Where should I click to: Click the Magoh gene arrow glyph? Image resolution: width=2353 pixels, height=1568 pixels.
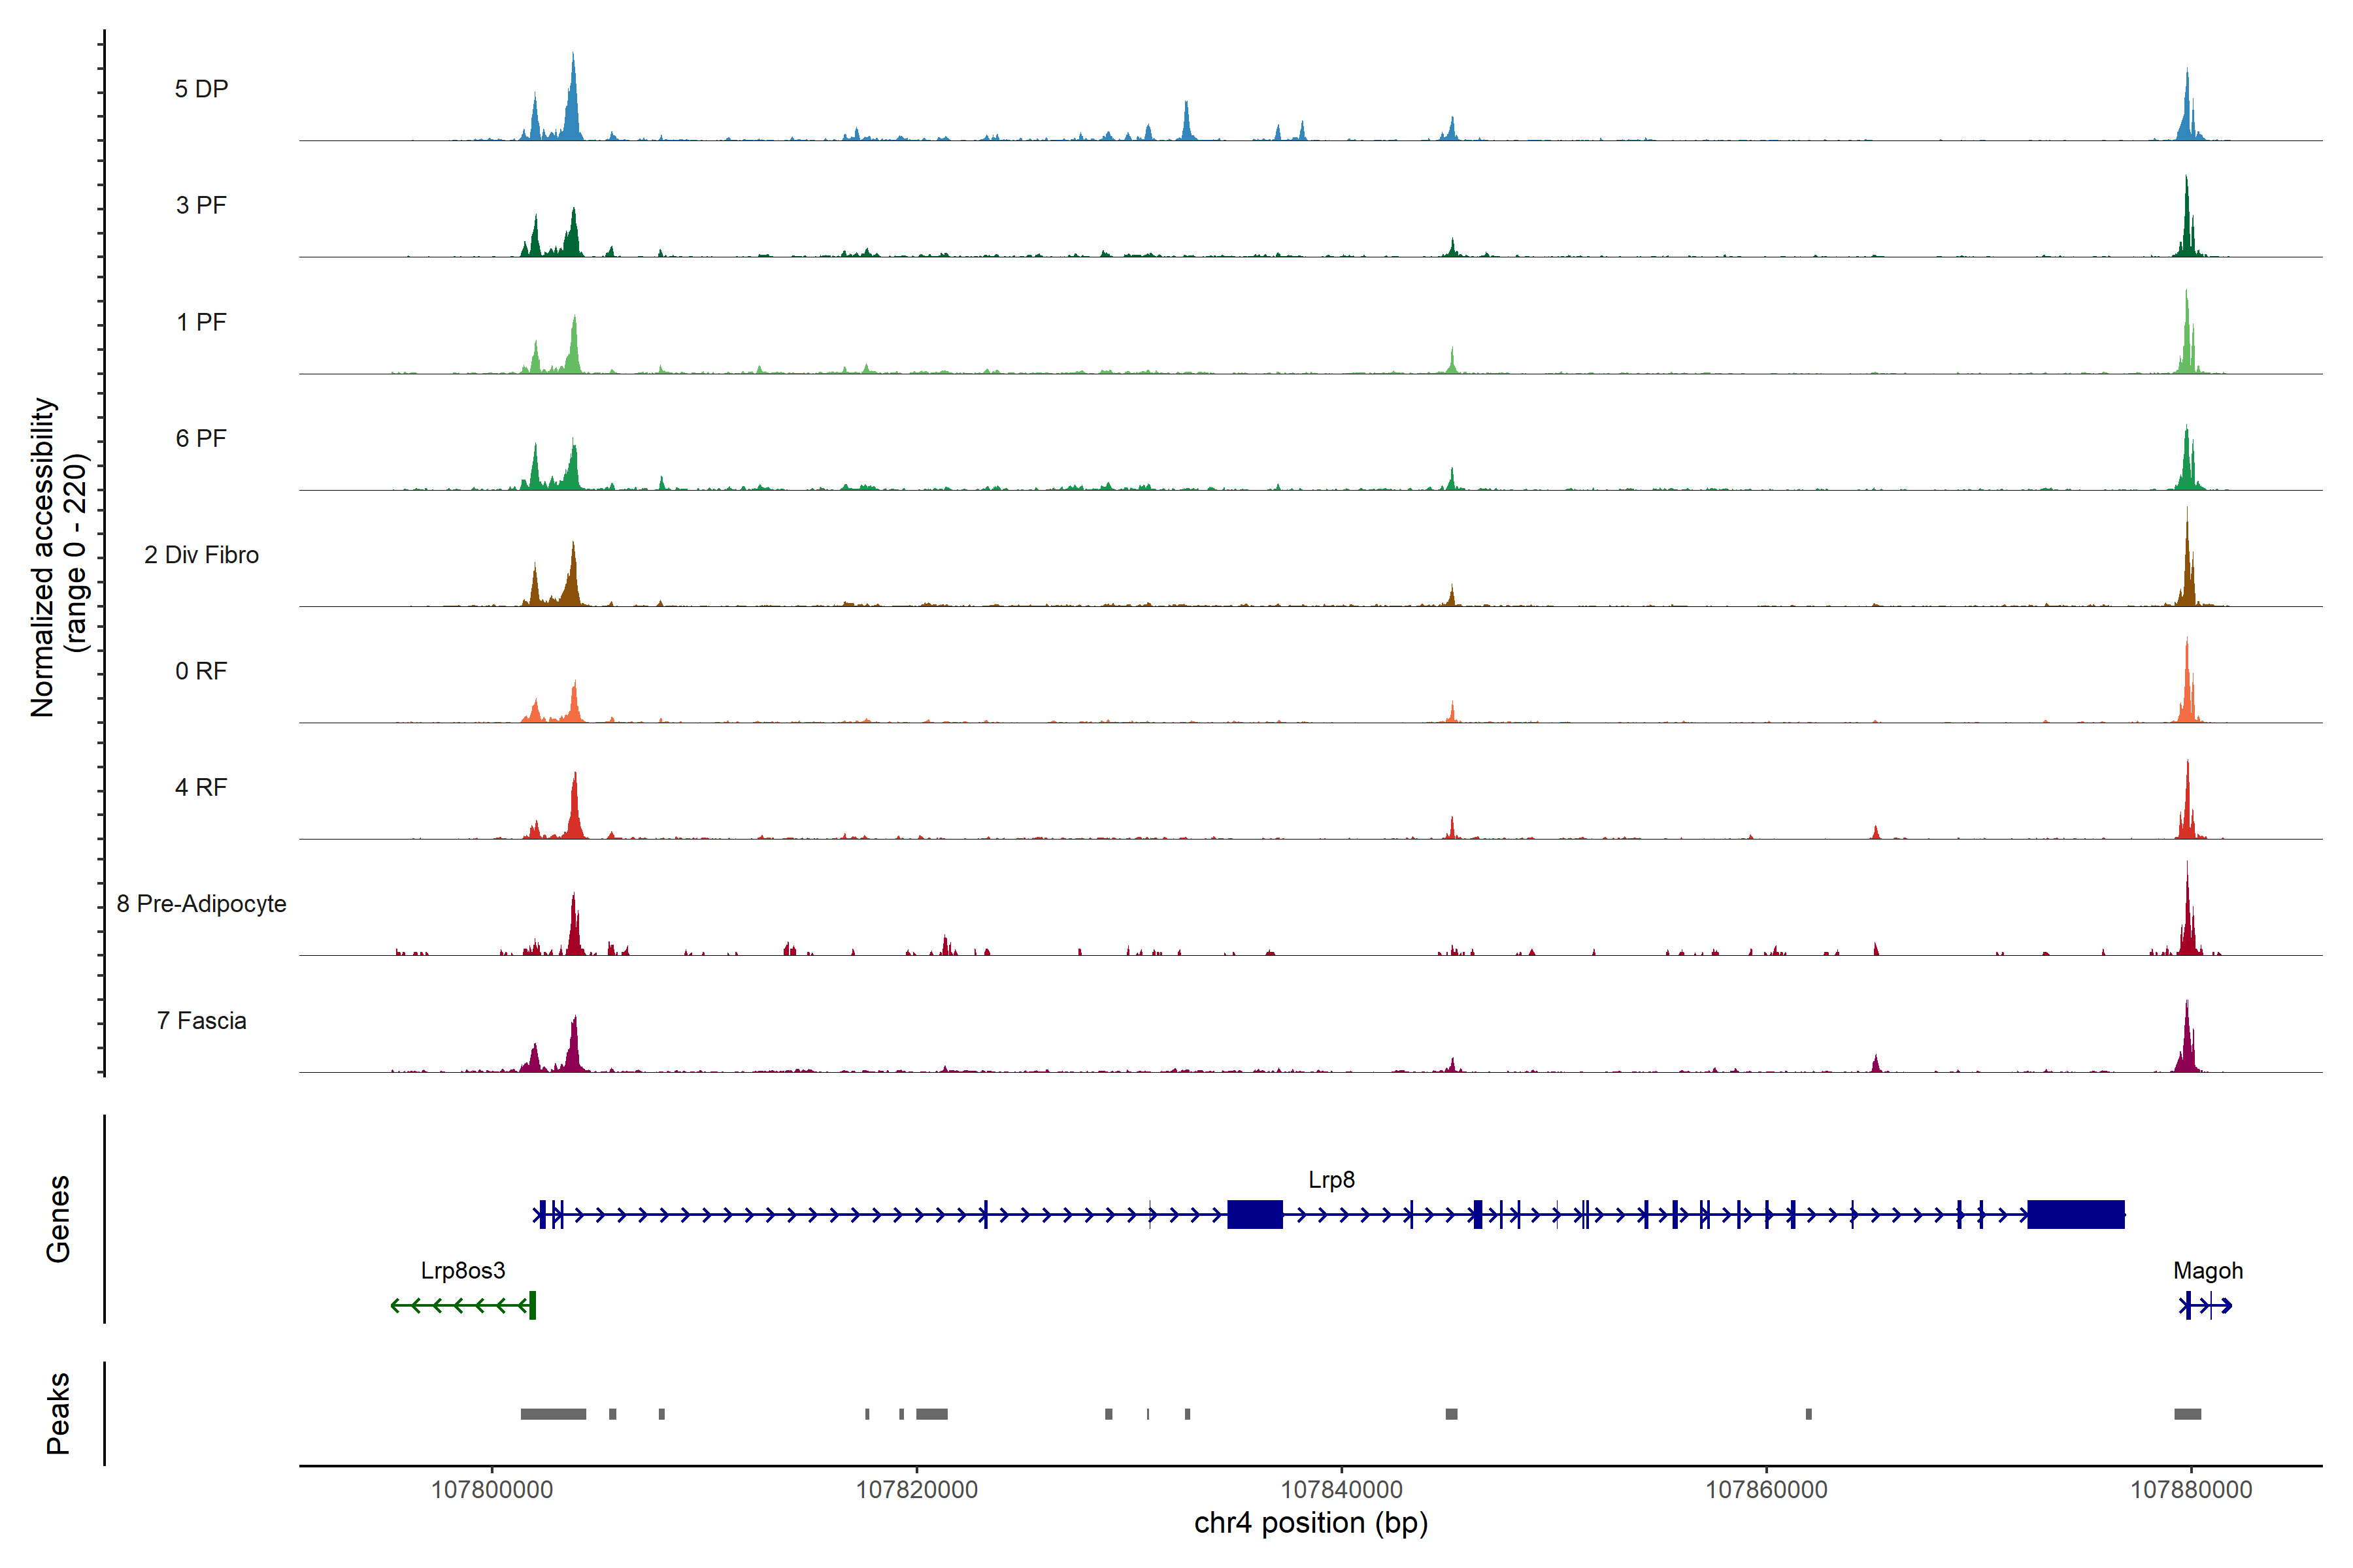coord(2205,1305)
